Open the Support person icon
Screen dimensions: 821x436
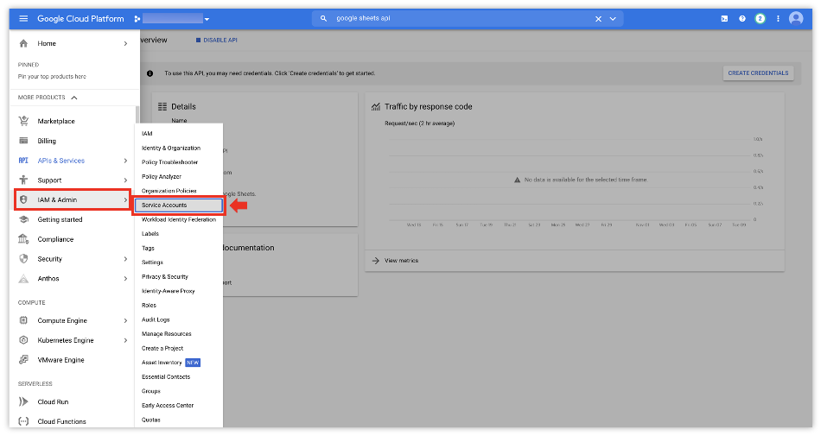tap(23, 180)
